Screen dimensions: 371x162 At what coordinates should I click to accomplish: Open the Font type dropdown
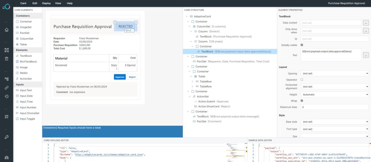click(x=334, y=129)
